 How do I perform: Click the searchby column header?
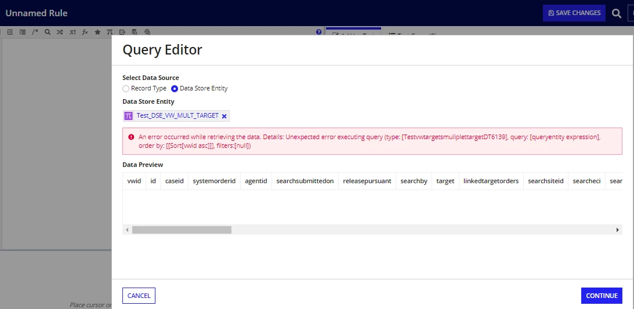tap(414, 181)
